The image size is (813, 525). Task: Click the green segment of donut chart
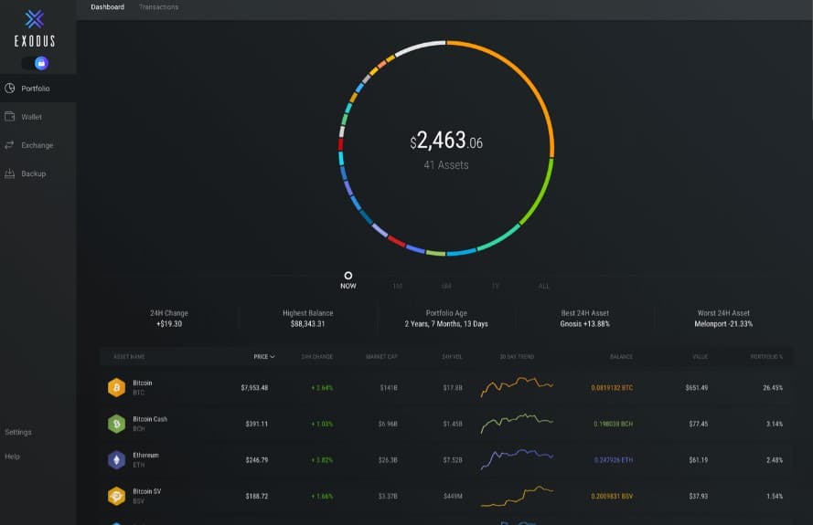(x=542, y=193)
